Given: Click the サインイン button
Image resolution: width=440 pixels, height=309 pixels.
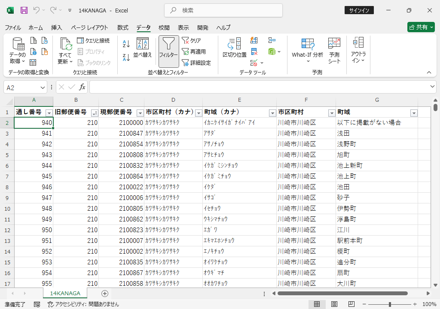Looking at the screenshot, I should tap(359, 10).
